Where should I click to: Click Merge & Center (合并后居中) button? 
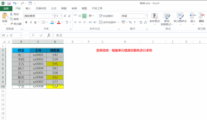(108, 22)
